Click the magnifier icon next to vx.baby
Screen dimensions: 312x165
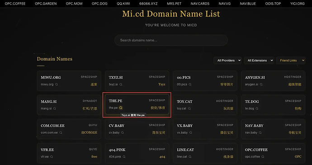191,132
